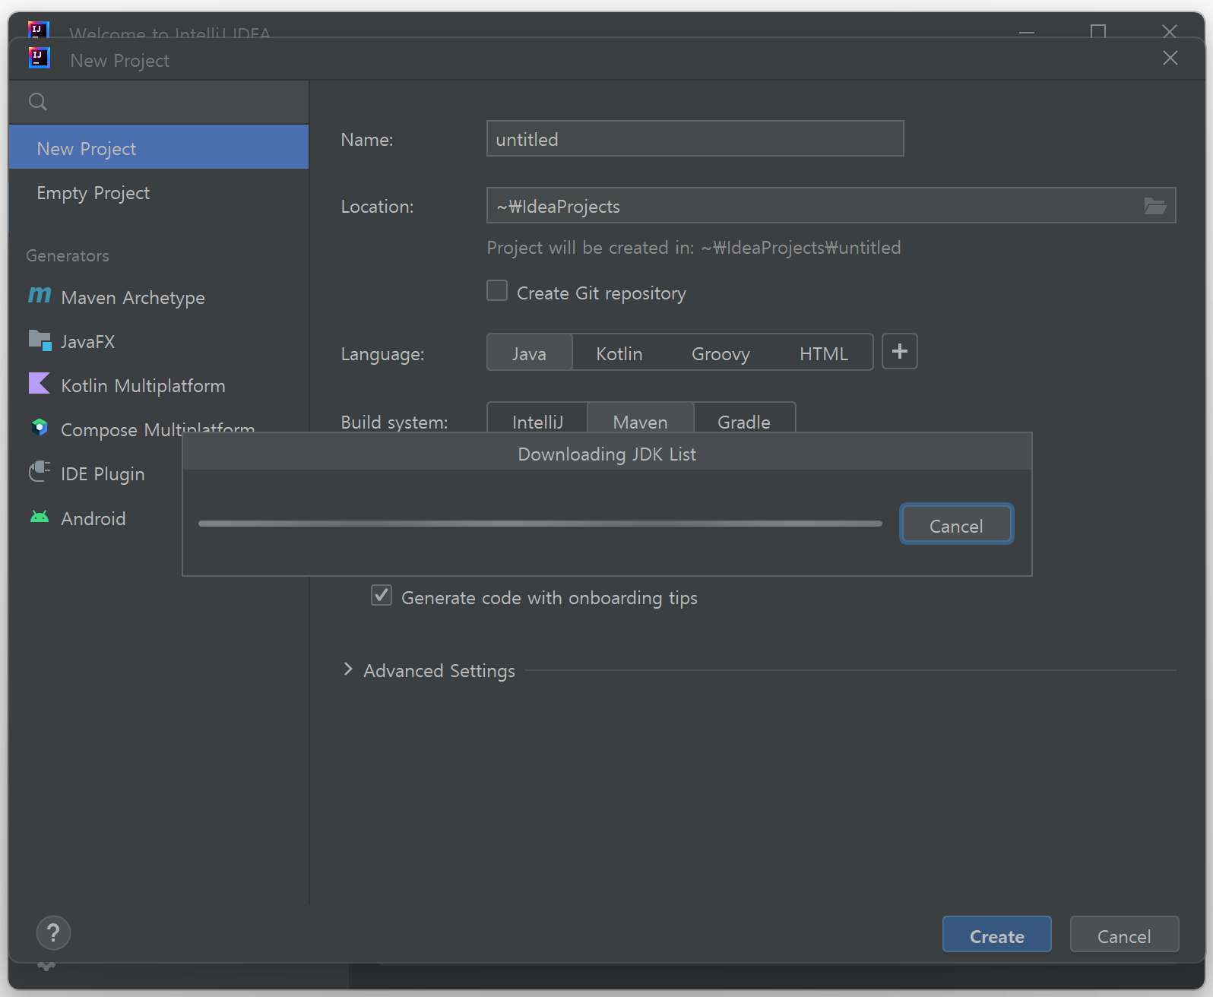1213x997 pixels.
Task: Maximize the Welcome to IntelliJ IDEA window
Action: click(1098, 31)
